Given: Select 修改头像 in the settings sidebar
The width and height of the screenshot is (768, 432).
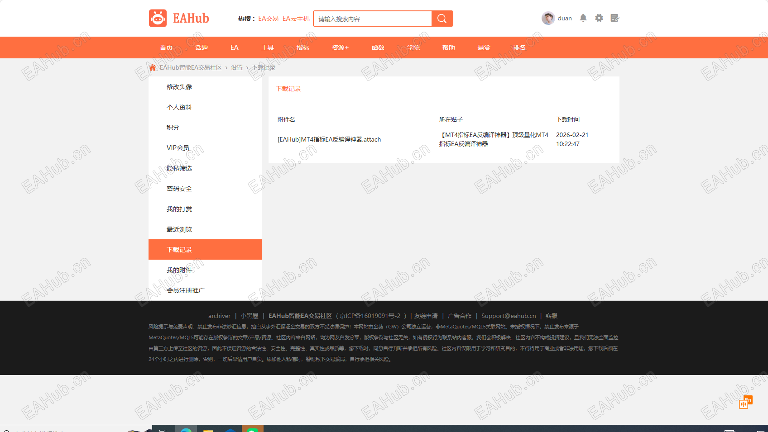Looking at the screenshot, I should pyautogui.click(x=205, y=87).
